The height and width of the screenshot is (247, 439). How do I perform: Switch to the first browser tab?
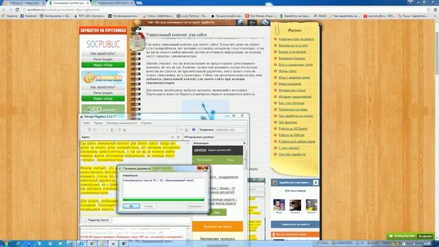coord(24,3)
